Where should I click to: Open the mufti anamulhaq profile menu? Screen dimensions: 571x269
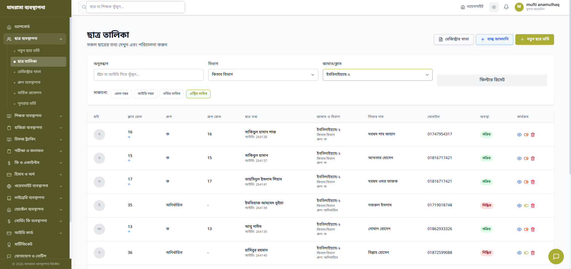click(537, 7)
